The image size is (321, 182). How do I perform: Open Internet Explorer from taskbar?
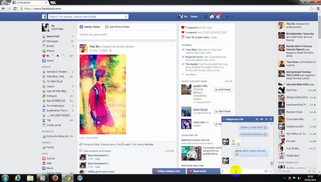tap(18, 178)
